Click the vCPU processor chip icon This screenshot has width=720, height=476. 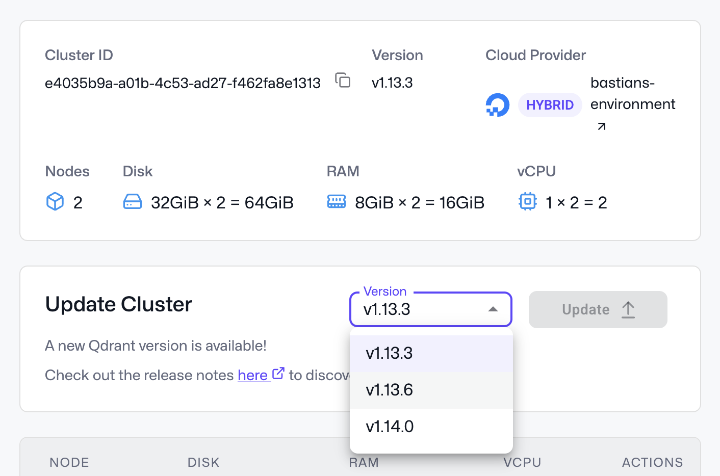click(528, 201)
